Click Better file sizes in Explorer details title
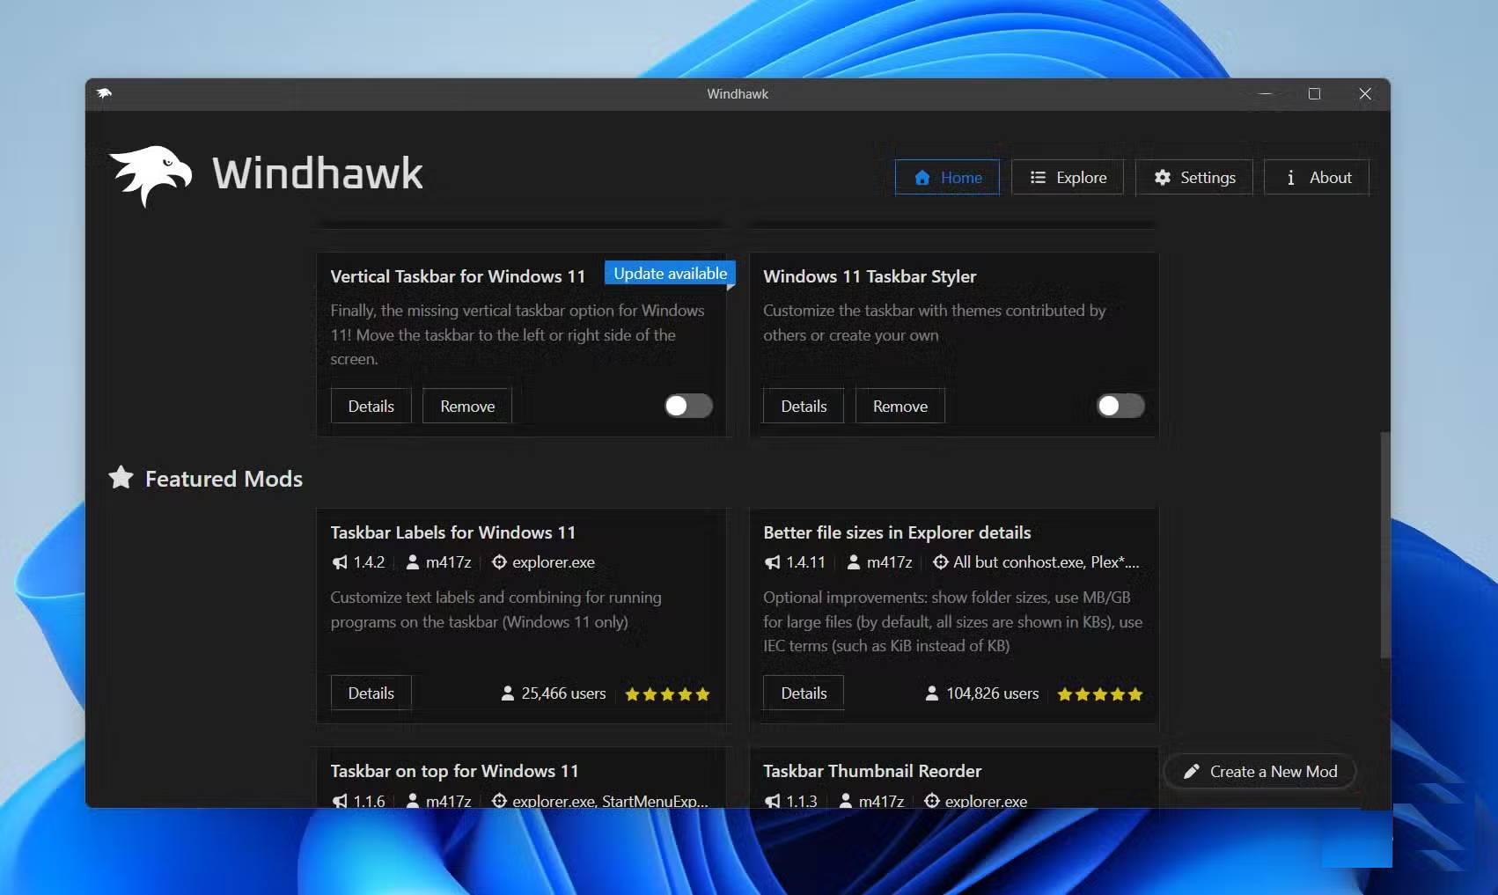Image resolution: width=1498 pixels, height=895 pixels. coord(897,532)
